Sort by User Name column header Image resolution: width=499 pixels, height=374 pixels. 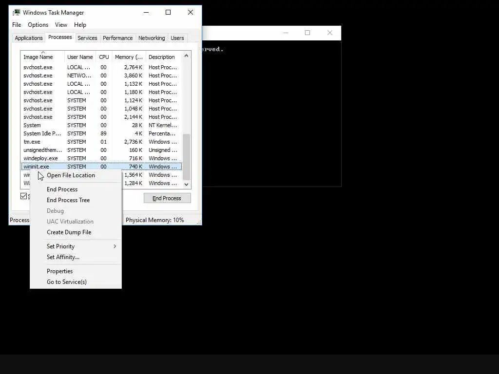pyautogui.click(x=80, y=57)
